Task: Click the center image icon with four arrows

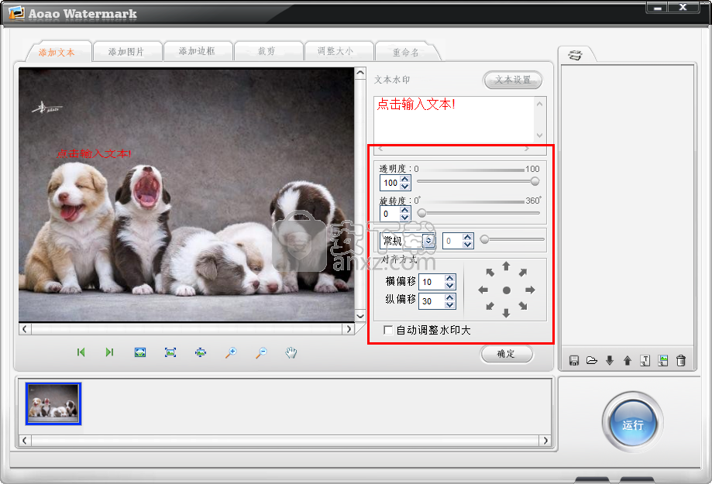Action: click(x=201, y=352)
